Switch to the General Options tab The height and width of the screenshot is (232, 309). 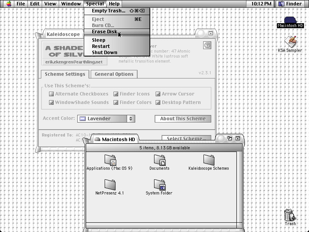[114, 74]
